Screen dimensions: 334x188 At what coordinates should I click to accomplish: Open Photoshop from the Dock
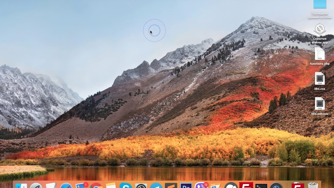coord(186,185)
